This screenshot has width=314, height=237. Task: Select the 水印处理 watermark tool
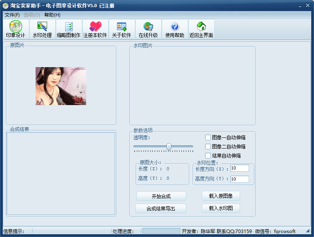pyautogui.click(x=42, y=29)
